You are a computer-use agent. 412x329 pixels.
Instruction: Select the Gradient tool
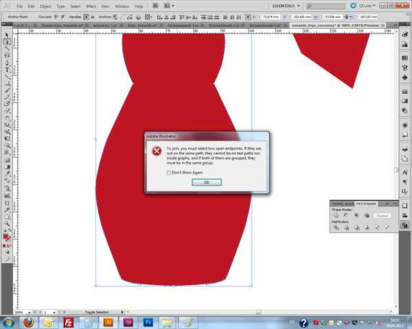[x=7, y=167]
